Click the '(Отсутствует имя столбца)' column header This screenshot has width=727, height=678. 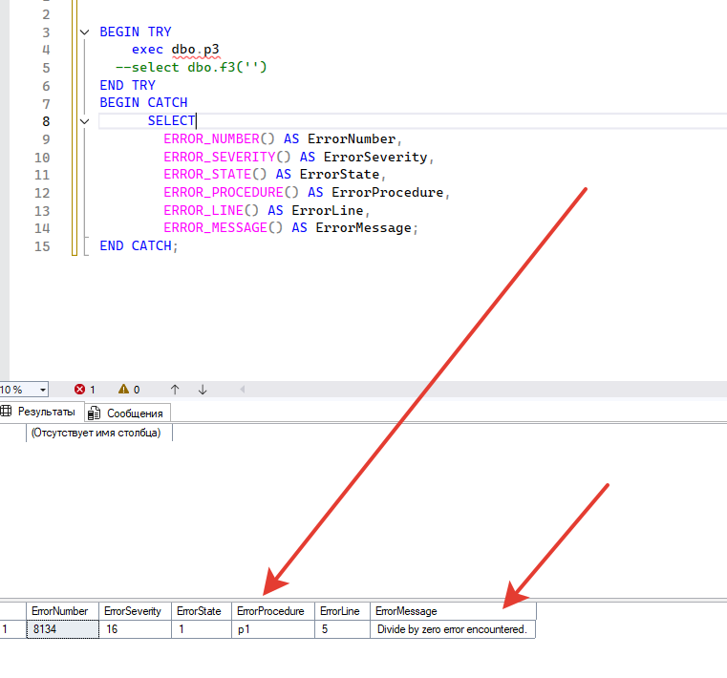pyautogui.click(x=97, y=433)
